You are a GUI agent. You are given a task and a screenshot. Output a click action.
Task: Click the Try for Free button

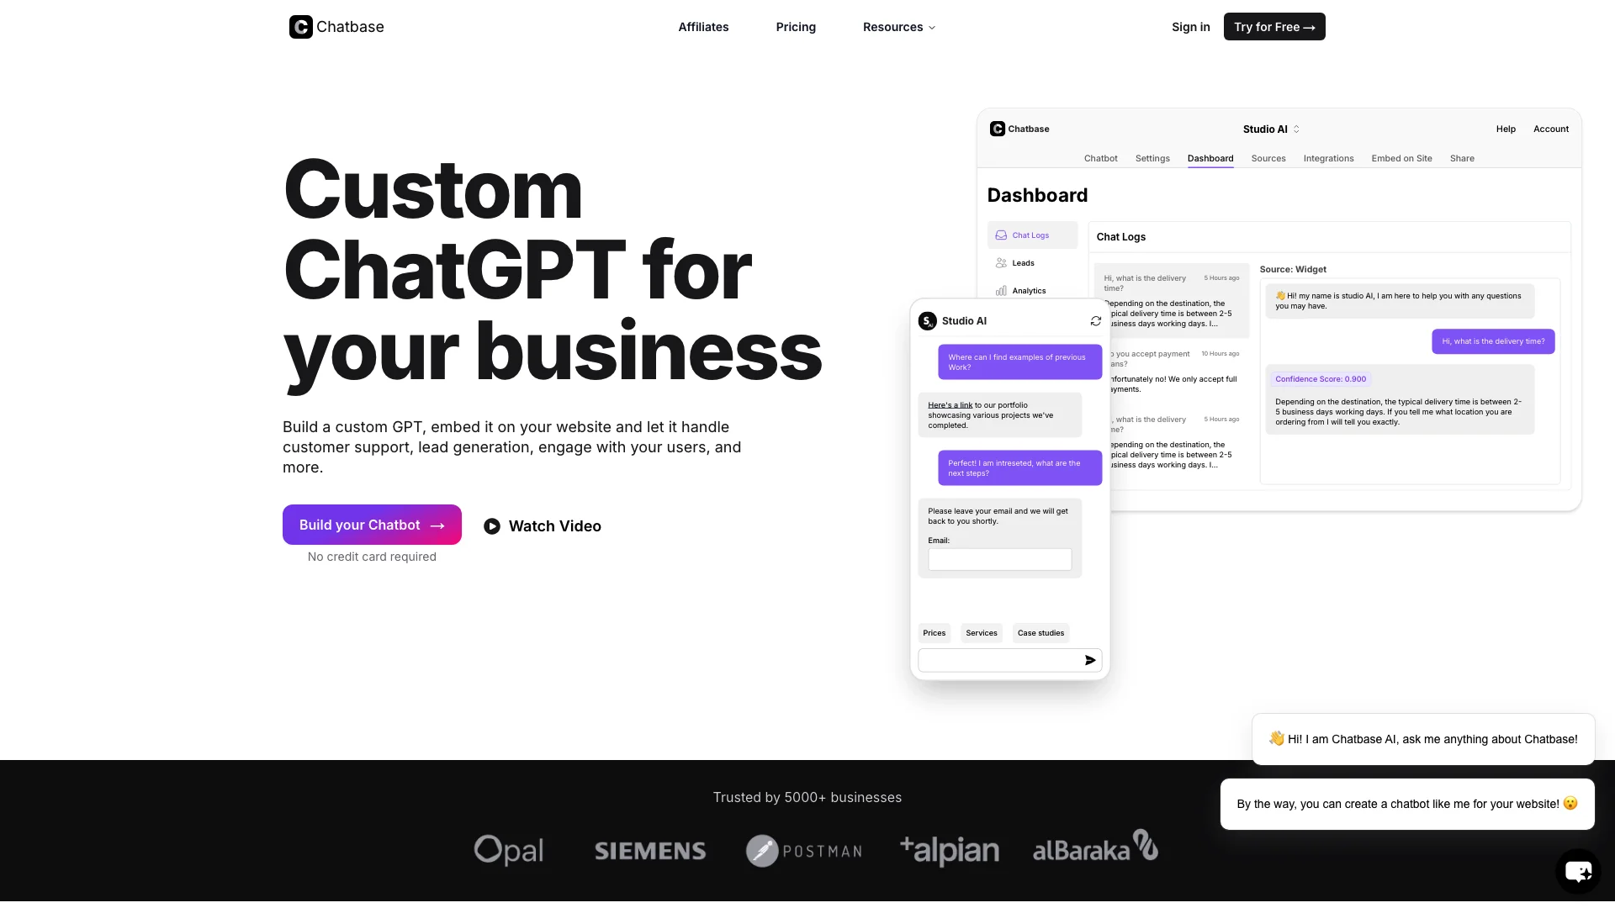(1274, 27)
